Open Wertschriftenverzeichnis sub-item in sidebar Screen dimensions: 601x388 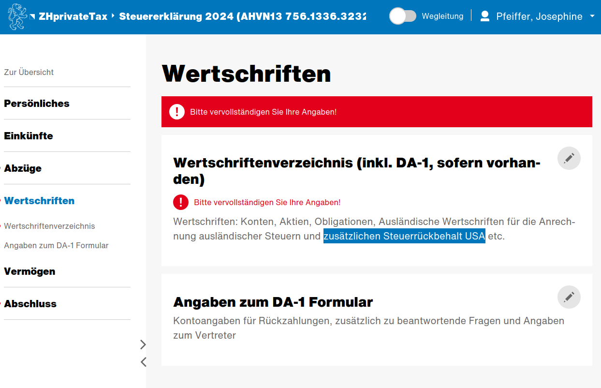pyautogui.click(x=49, y=226)
